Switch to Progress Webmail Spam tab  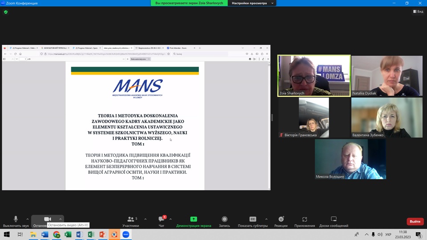point(86,48)
